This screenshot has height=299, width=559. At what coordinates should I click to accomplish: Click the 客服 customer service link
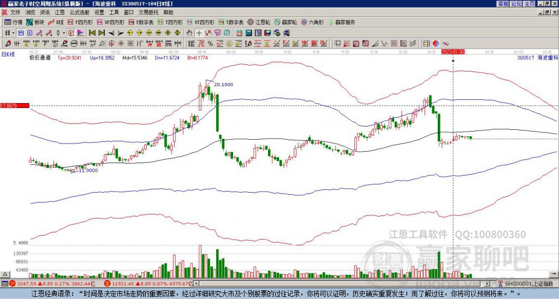(x=503, y=3)
